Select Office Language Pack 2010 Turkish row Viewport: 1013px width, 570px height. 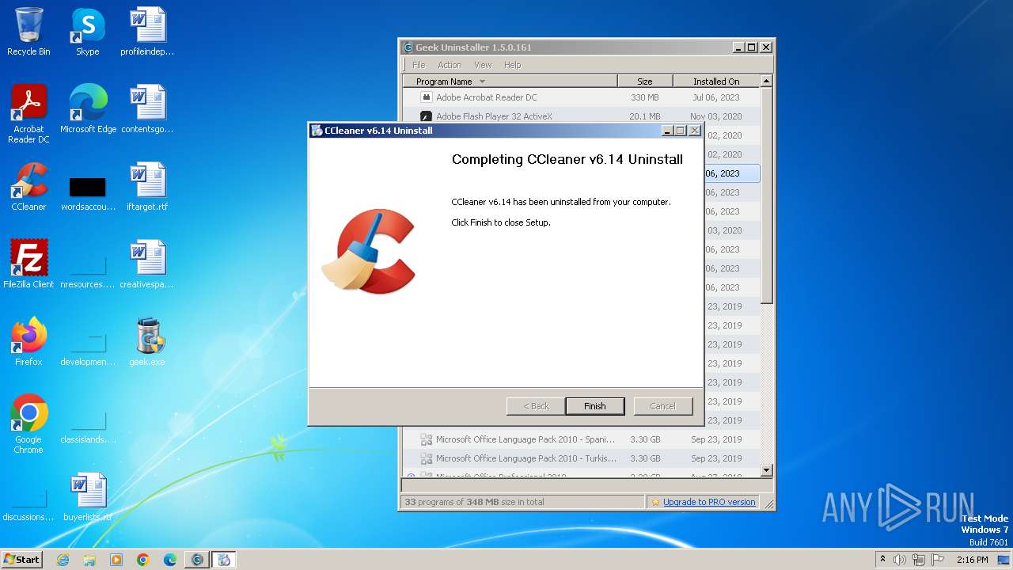pos(582,458)
